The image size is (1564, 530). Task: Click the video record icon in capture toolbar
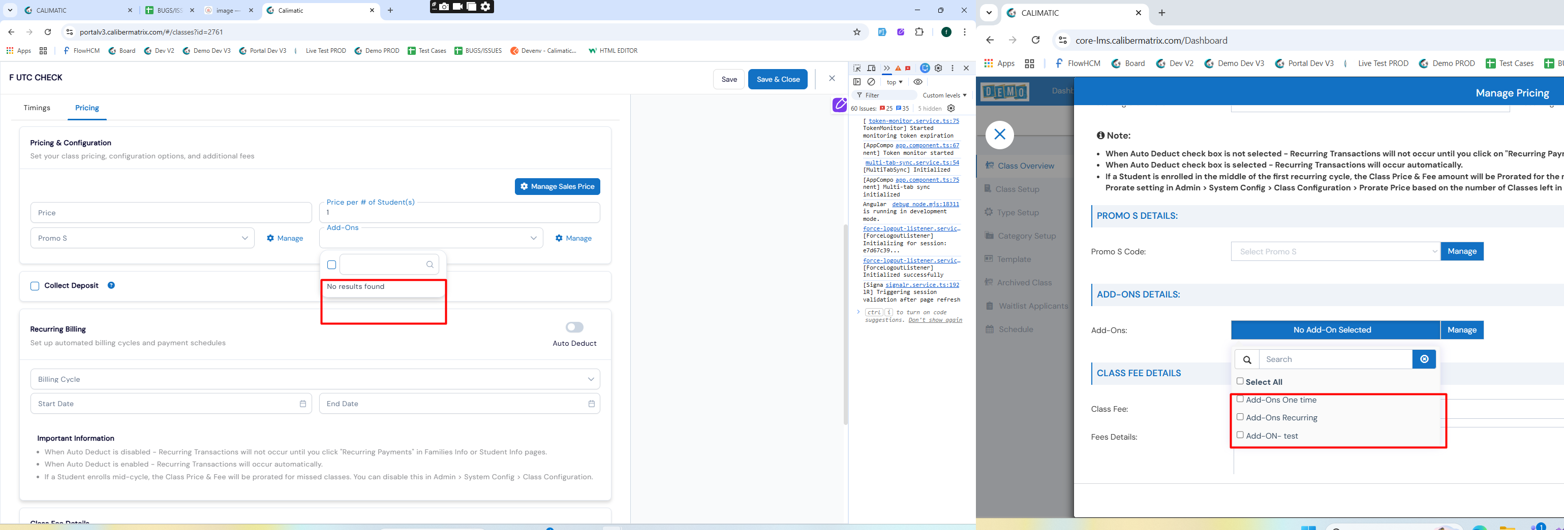[458, 6]
